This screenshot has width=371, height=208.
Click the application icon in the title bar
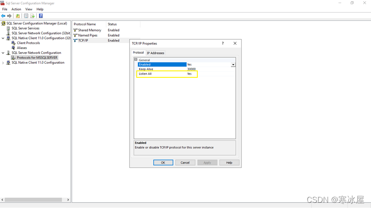(x=2, y=3)
